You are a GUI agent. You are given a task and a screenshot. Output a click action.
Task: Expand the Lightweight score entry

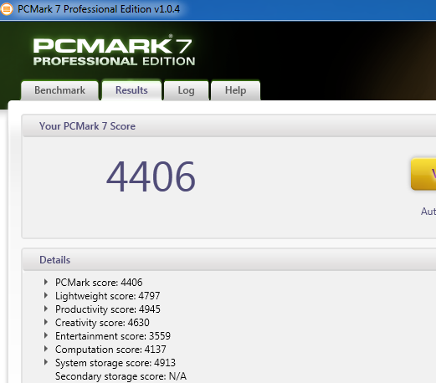[x=46, y=295]
